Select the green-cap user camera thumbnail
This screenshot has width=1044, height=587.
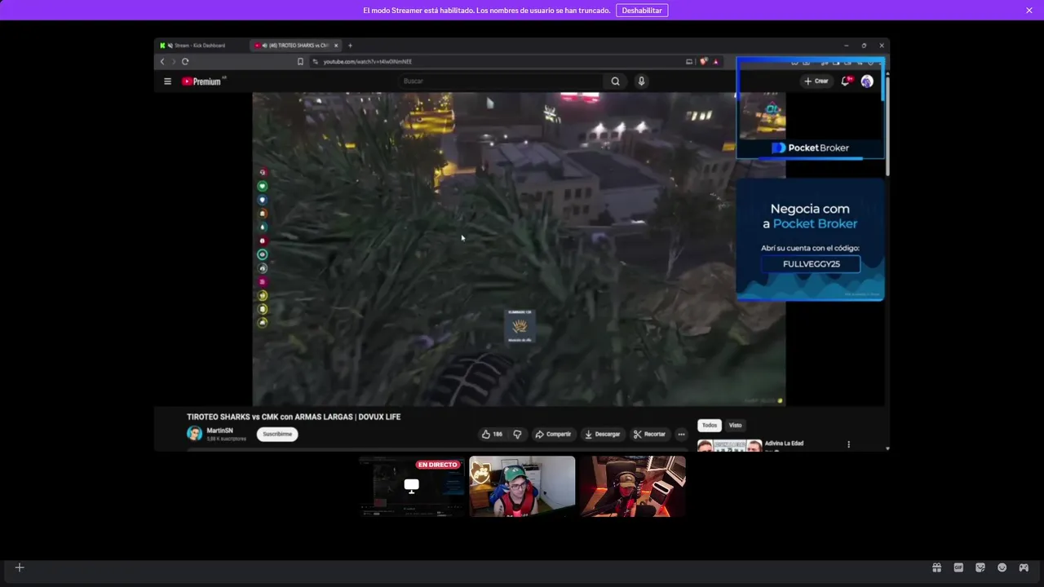[x=522, y=486]
